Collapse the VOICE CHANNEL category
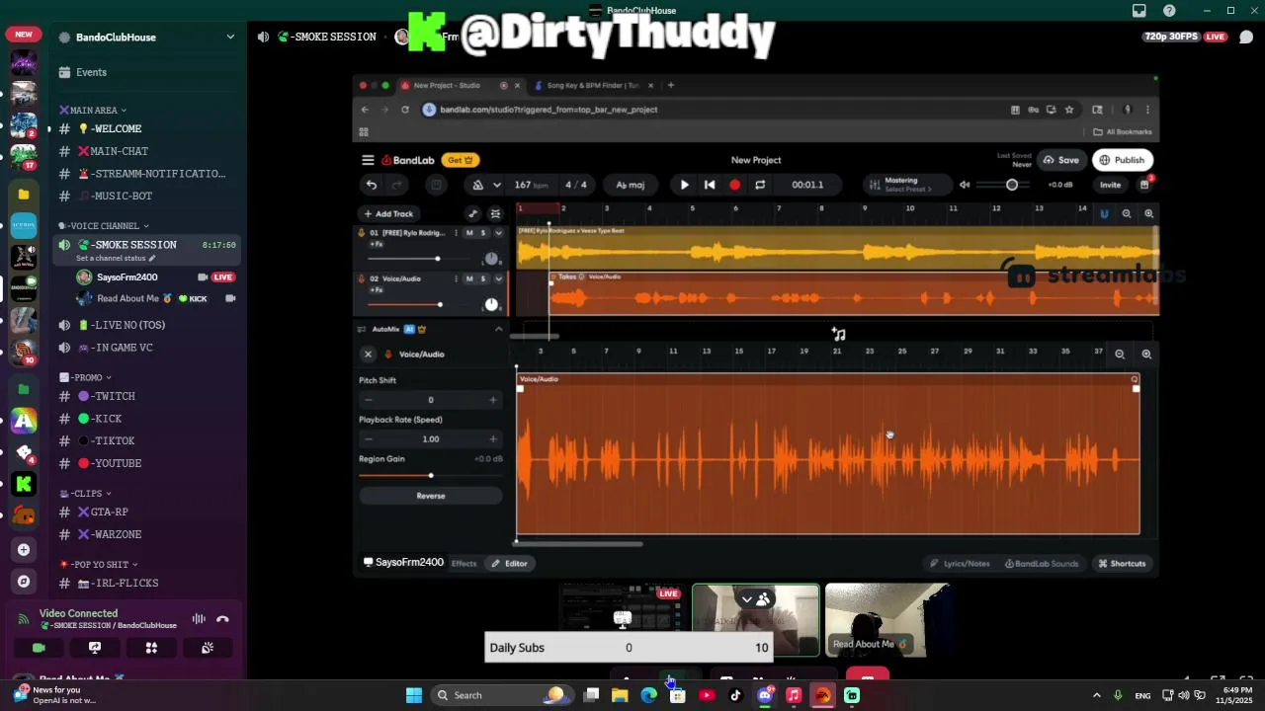The image size is (1265, 711). point(104,226)
